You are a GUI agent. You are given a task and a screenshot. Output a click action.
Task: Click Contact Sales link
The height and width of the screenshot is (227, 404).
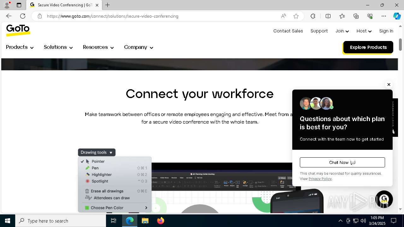tap(288, 31)
